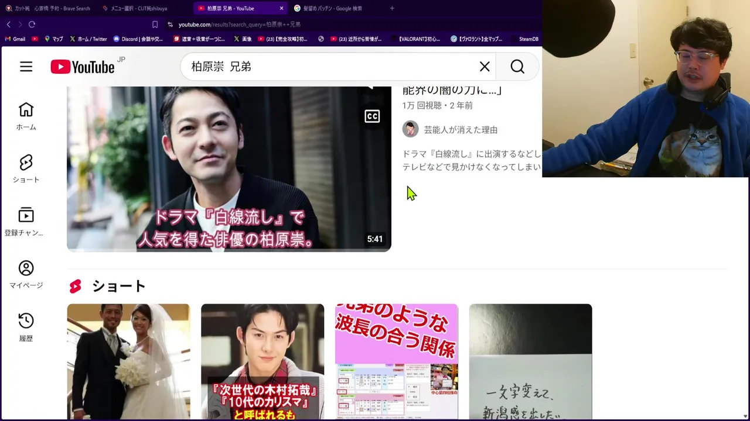
Task: Open the 波長の合う関係 Short thumbnail
Action: (397, 362)
